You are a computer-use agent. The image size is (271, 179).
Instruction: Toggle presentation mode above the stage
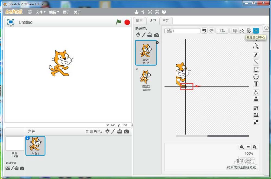11,22
